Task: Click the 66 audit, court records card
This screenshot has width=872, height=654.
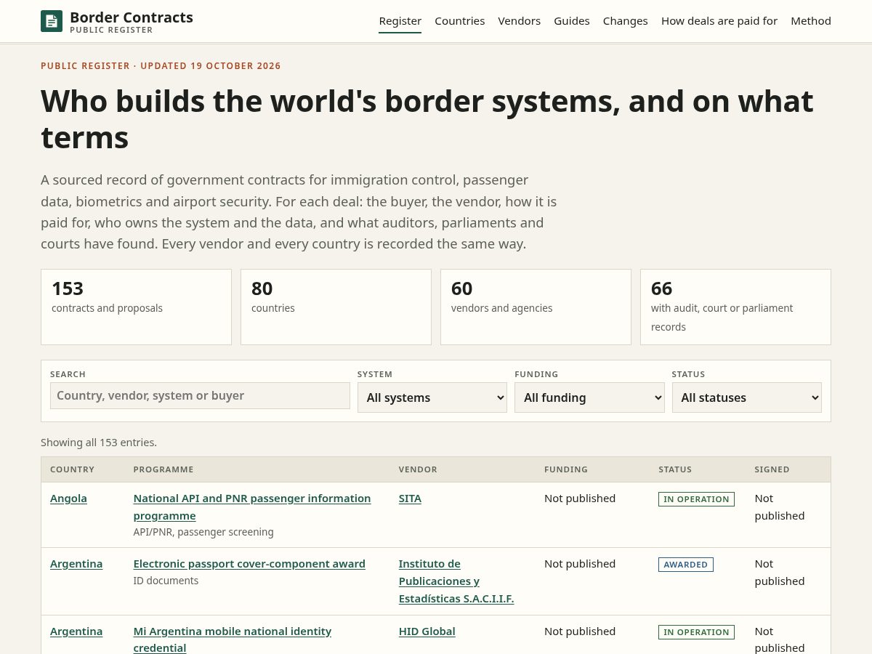Action: click(x=735, y=307)
